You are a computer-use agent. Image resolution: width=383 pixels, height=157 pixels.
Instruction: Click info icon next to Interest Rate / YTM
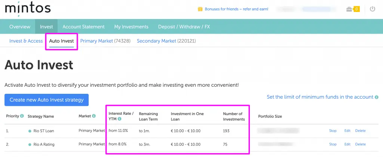click(x=120, y=119)
